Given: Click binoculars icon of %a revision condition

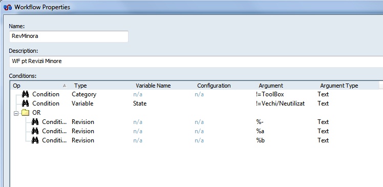Looking at the screenshot, I should (x=35, y=131).
